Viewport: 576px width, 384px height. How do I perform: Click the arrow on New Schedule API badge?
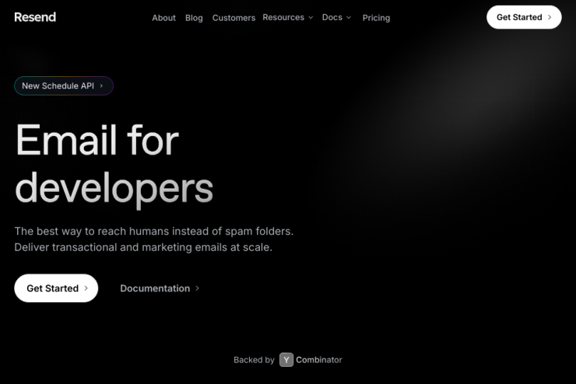coord(101,86)
